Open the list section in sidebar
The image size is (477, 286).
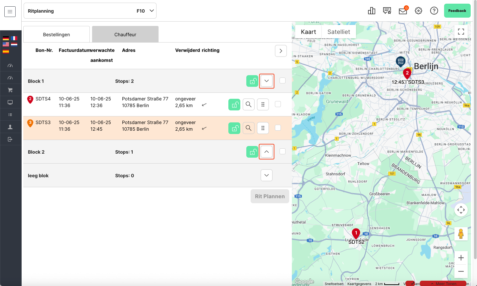[10, 115]
